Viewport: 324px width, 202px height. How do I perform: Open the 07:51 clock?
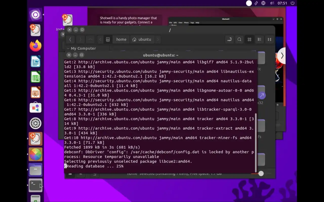(x=282, y=3)
